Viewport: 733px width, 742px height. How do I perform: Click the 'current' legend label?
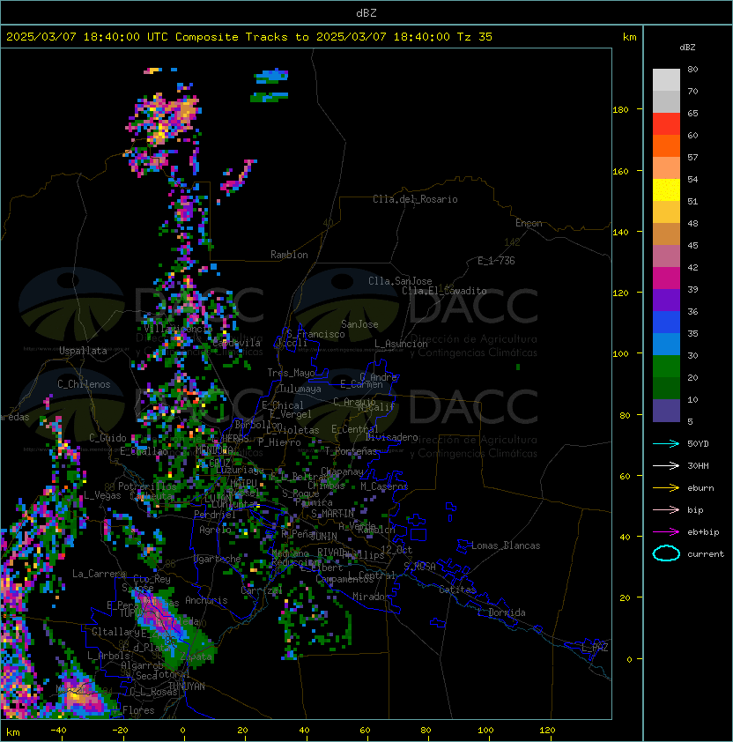tap(706, 554)
